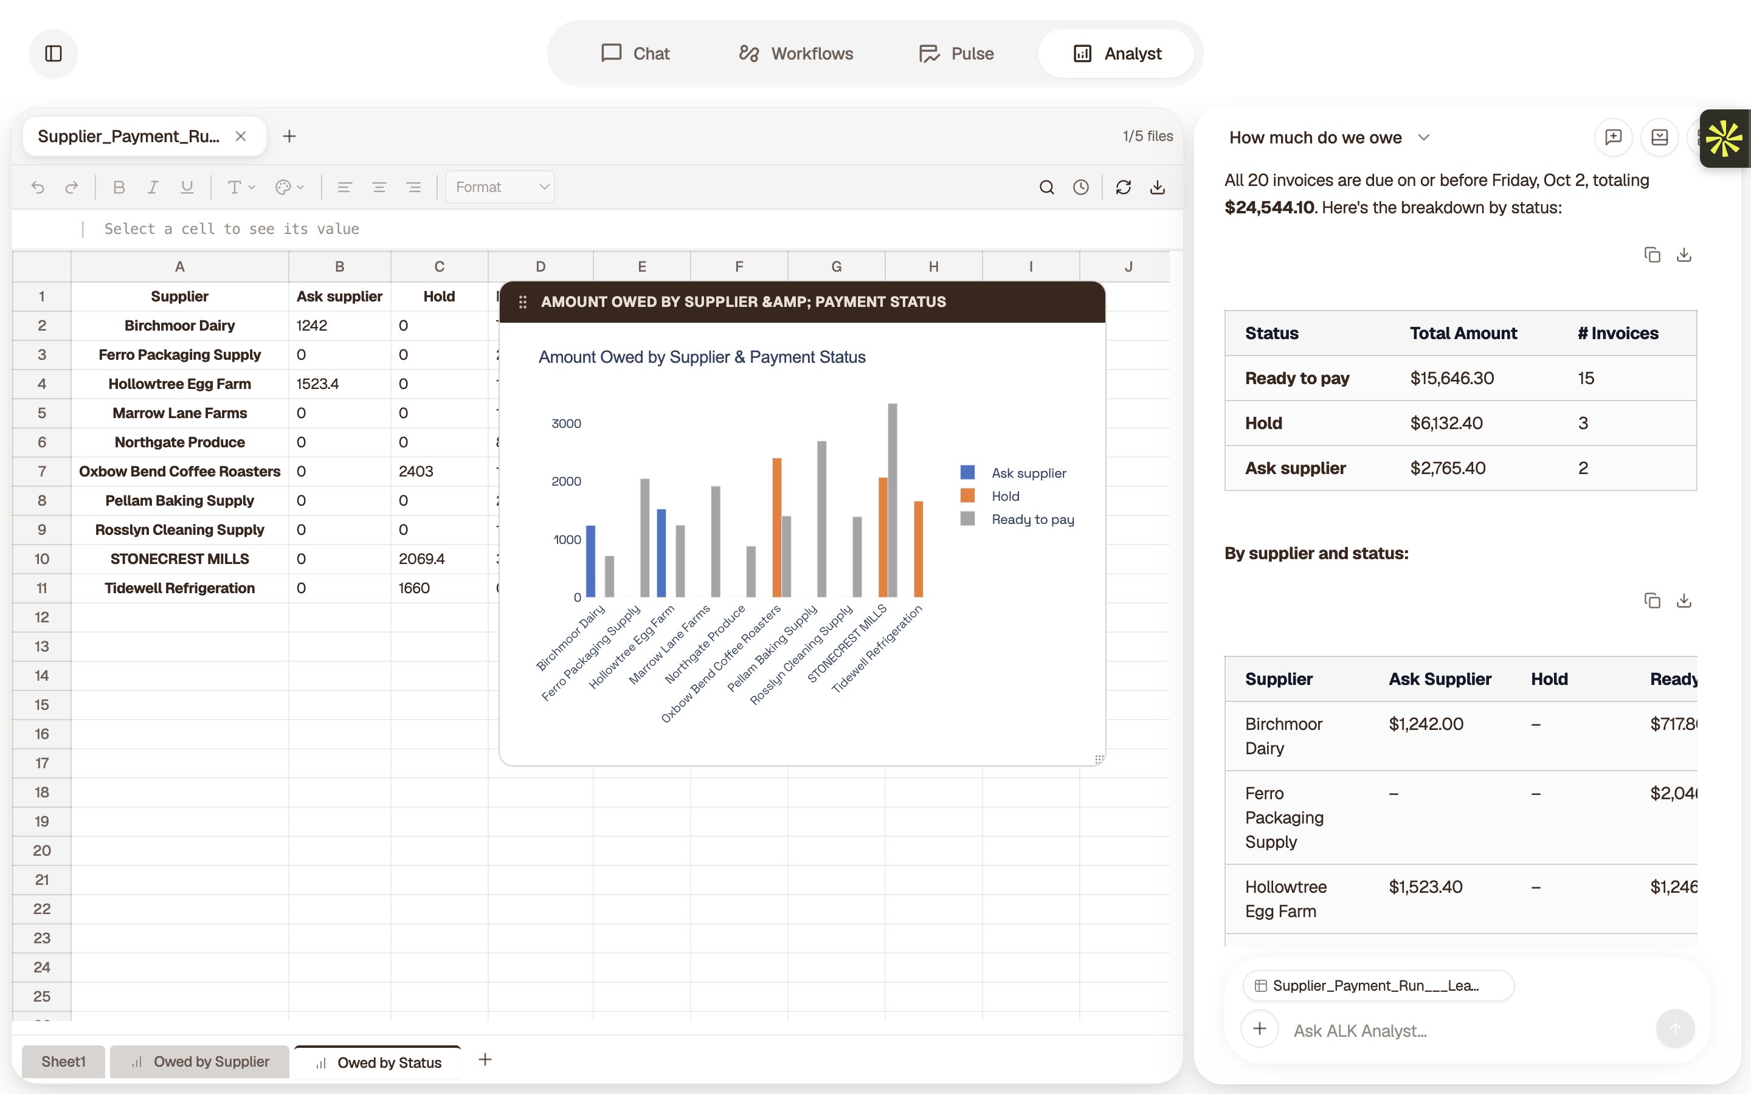Start a new chat icon
Viewport: 1751px width, 1094px height.
(1613, 137)
